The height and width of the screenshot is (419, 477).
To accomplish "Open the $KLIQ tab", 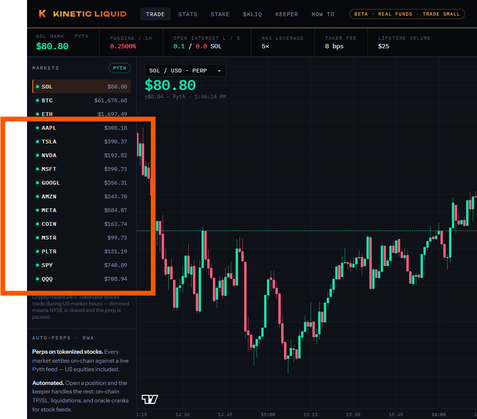I will pyautogui.click(x=253, y=14).
